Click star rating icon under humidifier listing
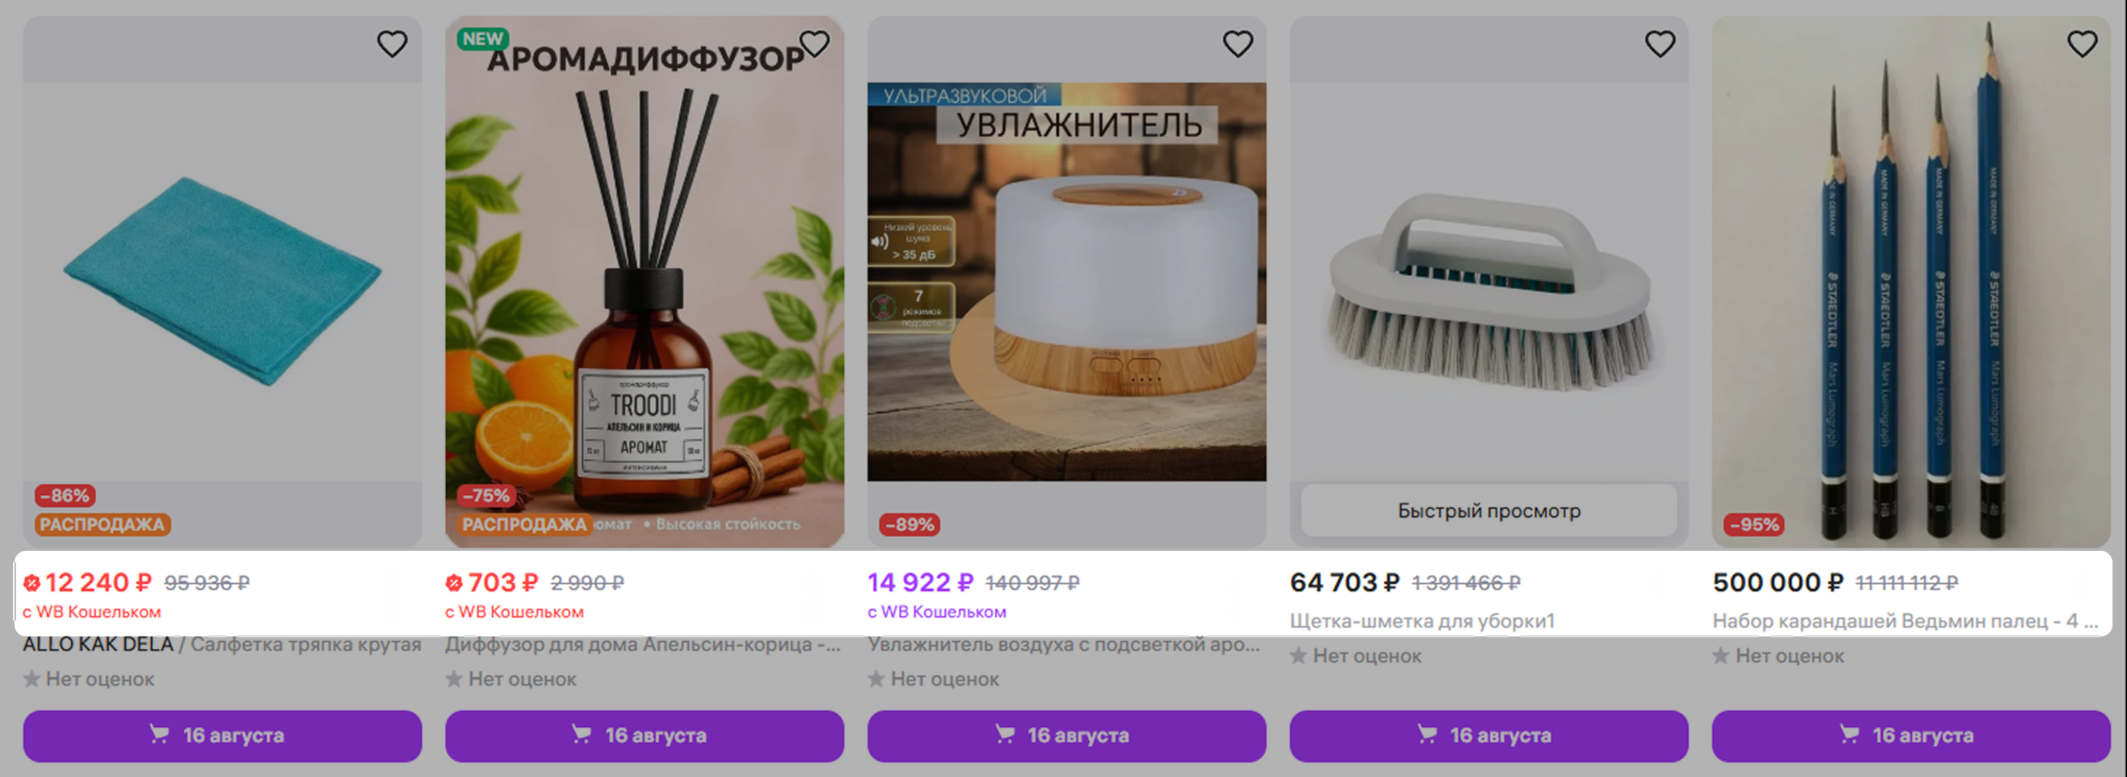This screenshot has height=777, width=2127. (x=877, y=679)
